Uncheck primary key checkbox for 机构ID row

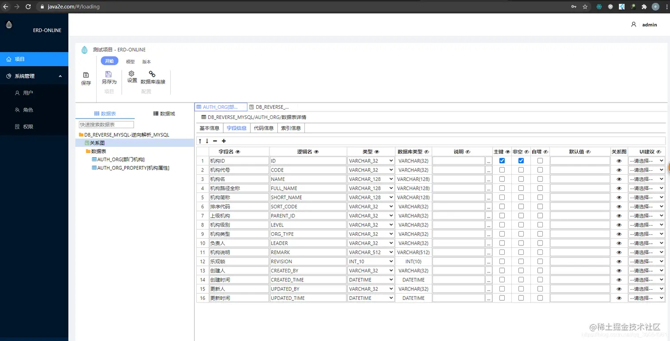(502, 161)
